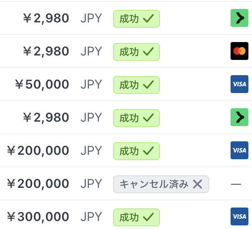Screen dimensions: 252x229
Task: Open the ¥300,000 payment row
Action: (x=126, y=215)
